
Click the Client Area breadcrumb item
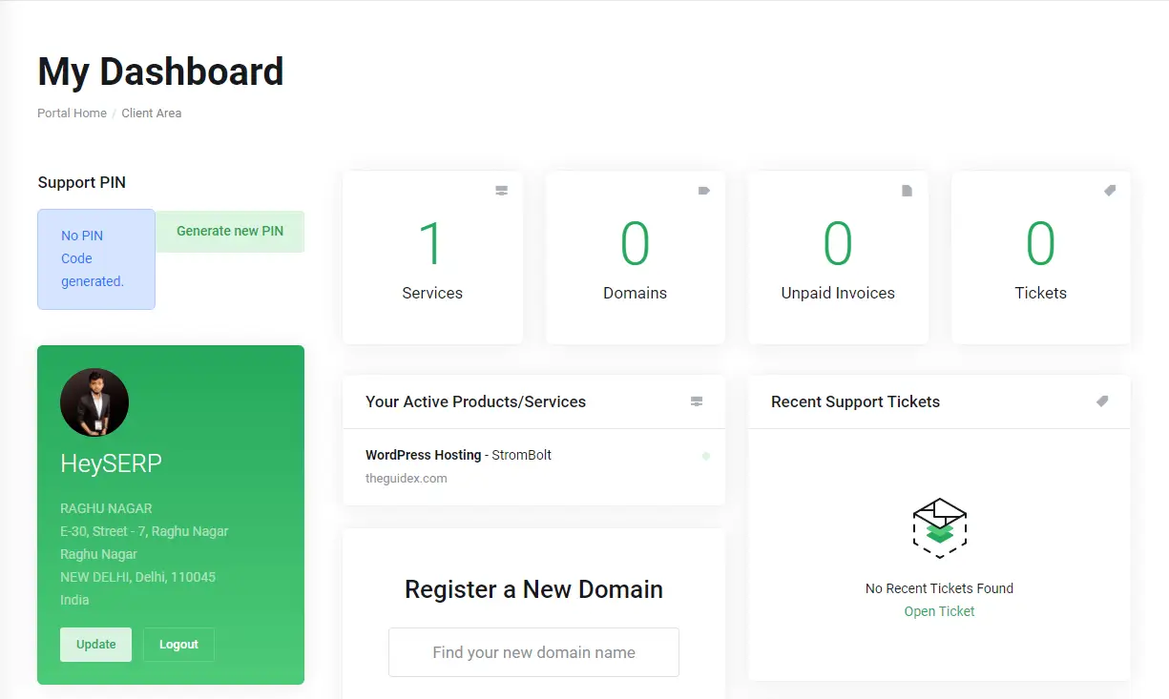(x=151, y=113)
